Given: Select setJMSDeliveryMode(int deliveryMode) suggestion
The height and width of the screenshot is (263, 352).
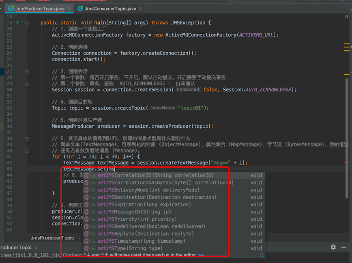Looking at the screenshot, I should pyautogui.click(x=174, y=190).
